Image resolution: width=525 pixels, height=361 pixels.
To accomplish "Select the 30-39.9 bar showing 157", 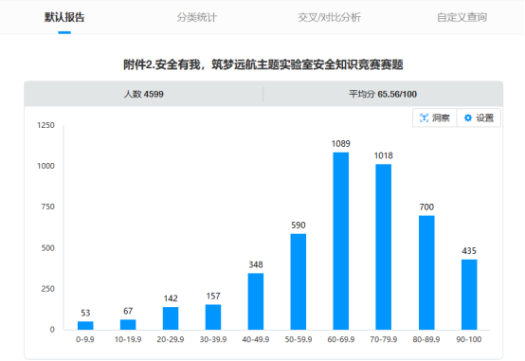I will (x=213, y=317).
